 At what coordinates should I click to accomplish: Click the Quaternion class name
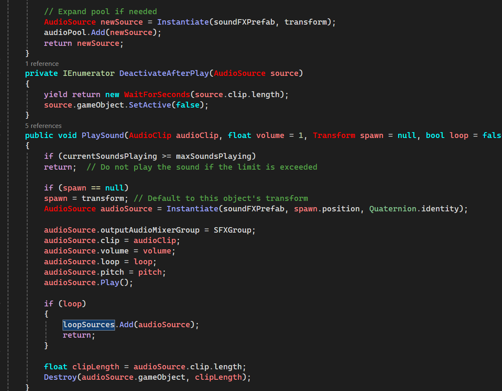point(392,209)
